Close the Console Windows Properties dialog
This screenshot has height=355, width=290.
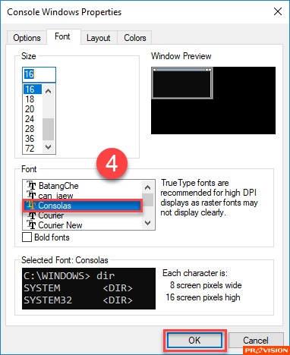[x=278, y=11]
